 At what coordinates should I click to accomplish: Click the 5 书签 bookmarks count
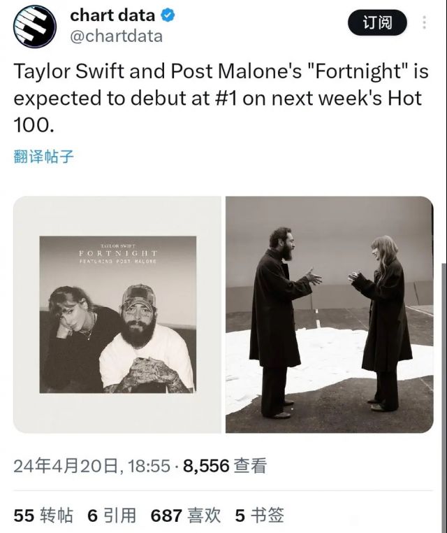[x=259, y=516]
